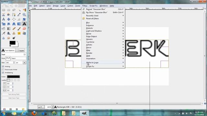Image resolution: width=207 pixels, height=116 pixels.
Task: Click the Size input field 142
Action: (x=9, y=63)
